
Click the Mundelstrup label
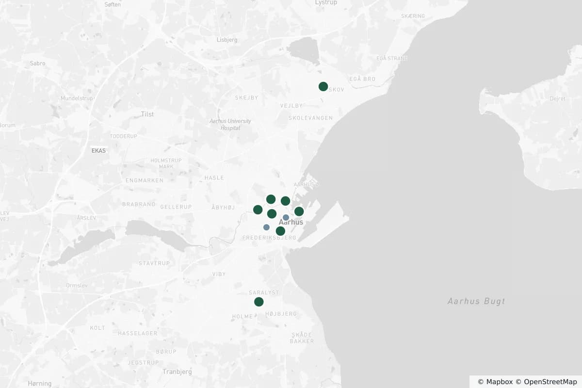coord(77,98)
